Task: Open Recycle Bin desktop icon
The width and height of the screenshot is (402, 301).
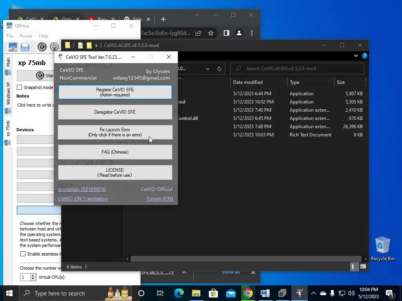Action: (x=382, y=249)
